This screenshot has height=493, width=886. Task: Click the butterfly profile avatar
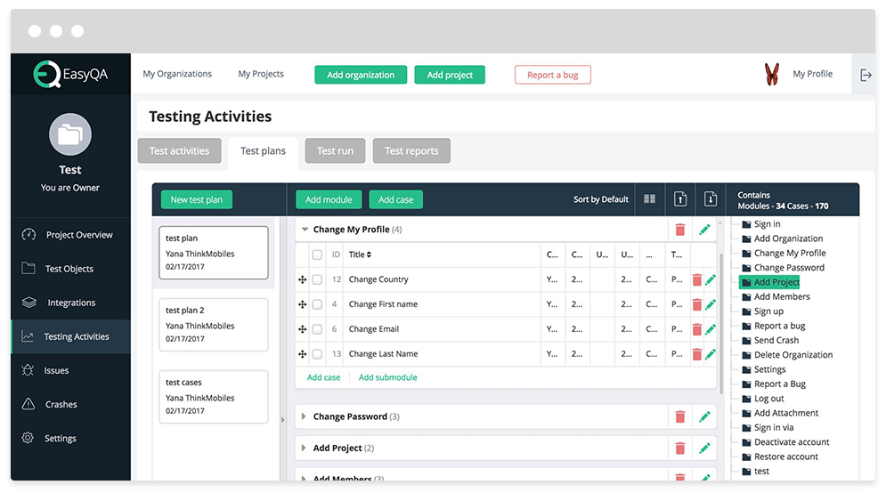pos(771,74)
